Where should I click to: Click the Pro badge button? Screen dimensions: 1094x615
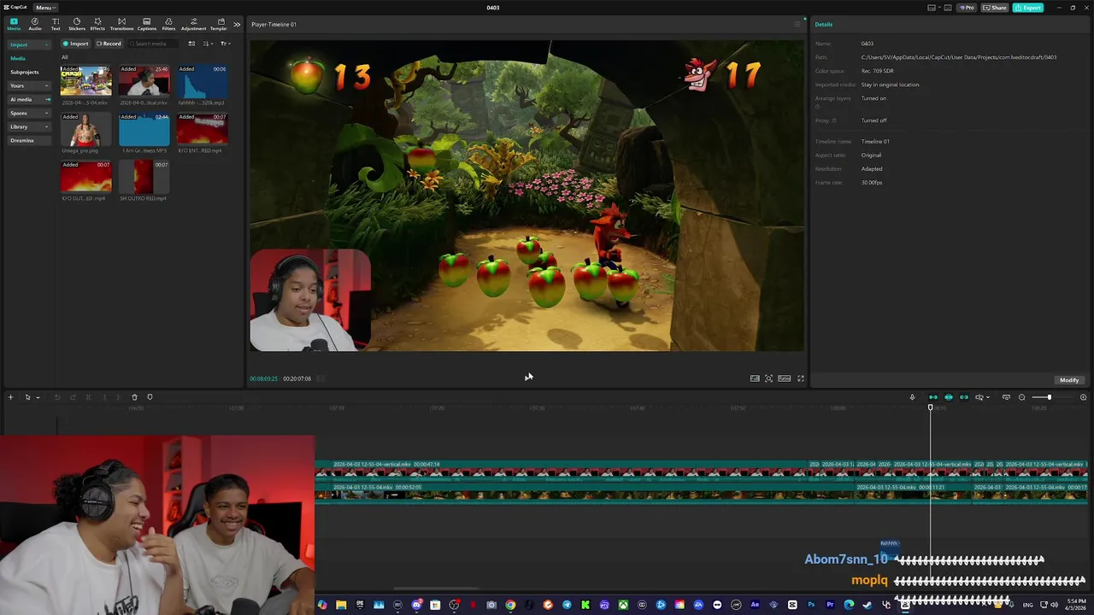(967, 8)
